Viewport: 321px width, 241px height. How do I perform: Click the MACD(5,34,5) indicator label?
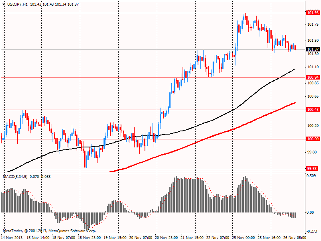tap(15, 176)
